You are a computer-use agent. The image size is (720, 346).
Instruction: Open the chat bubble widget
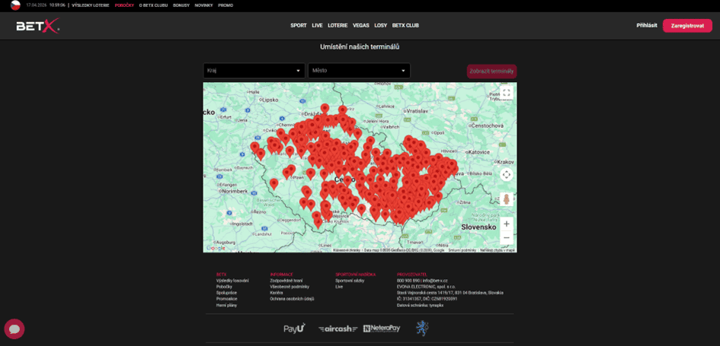click(14, 329)
